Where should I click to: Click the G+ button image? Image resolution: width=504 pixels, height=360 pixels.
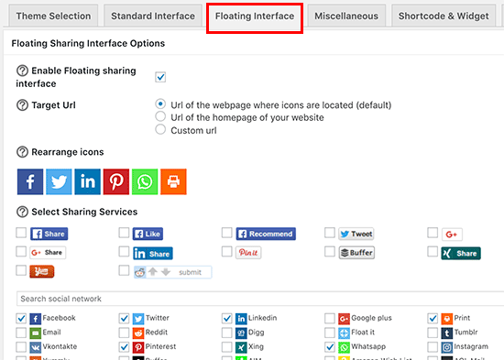coord(452,235)
